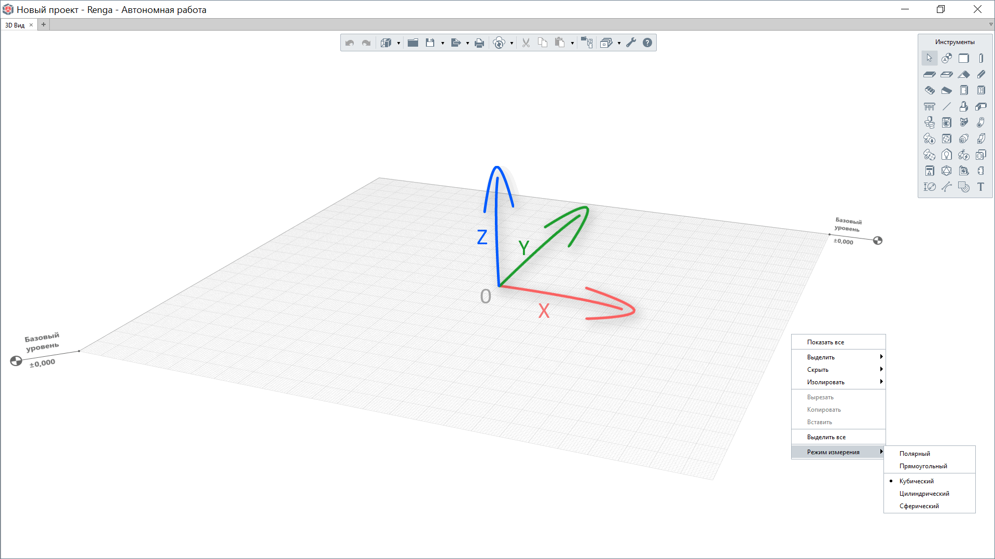Close the 3D Вид tab
995x559 pixels.
click(x=31, y=25)
